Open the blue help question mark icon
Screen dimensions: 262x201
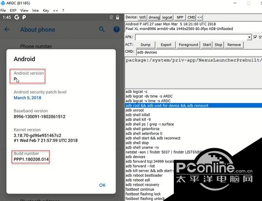coord(116,30)
